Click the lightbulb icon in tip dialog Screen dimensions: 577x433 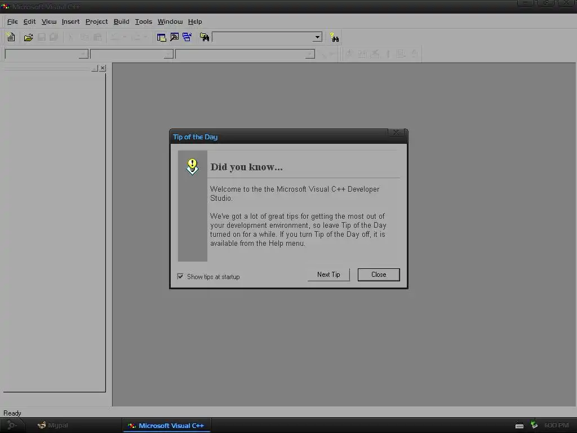(192, 166)
